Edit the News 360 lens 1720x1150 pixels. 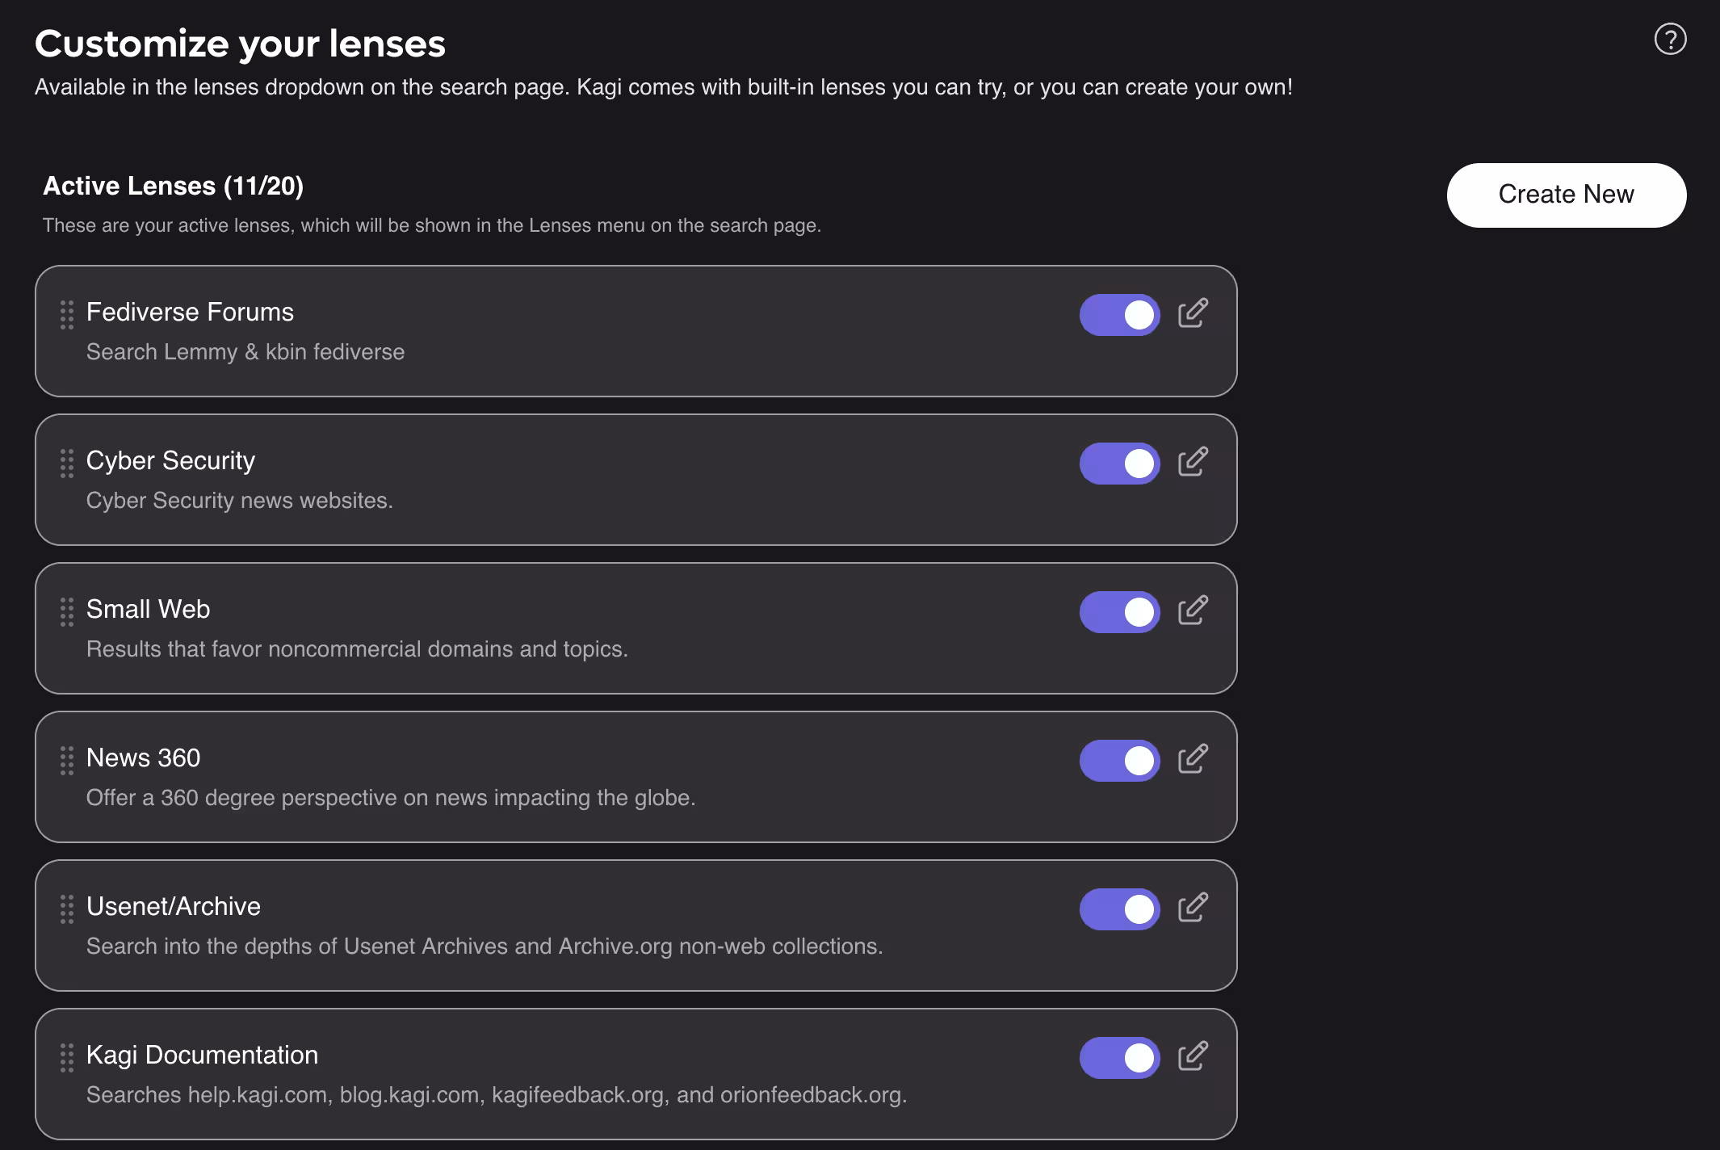tap(1193, 759)
